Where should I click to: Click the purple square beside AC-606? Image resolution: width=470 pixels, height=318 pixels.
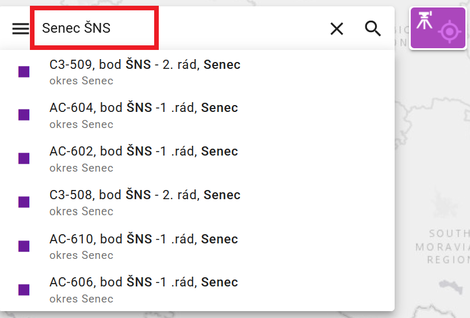tap(24, 289)
